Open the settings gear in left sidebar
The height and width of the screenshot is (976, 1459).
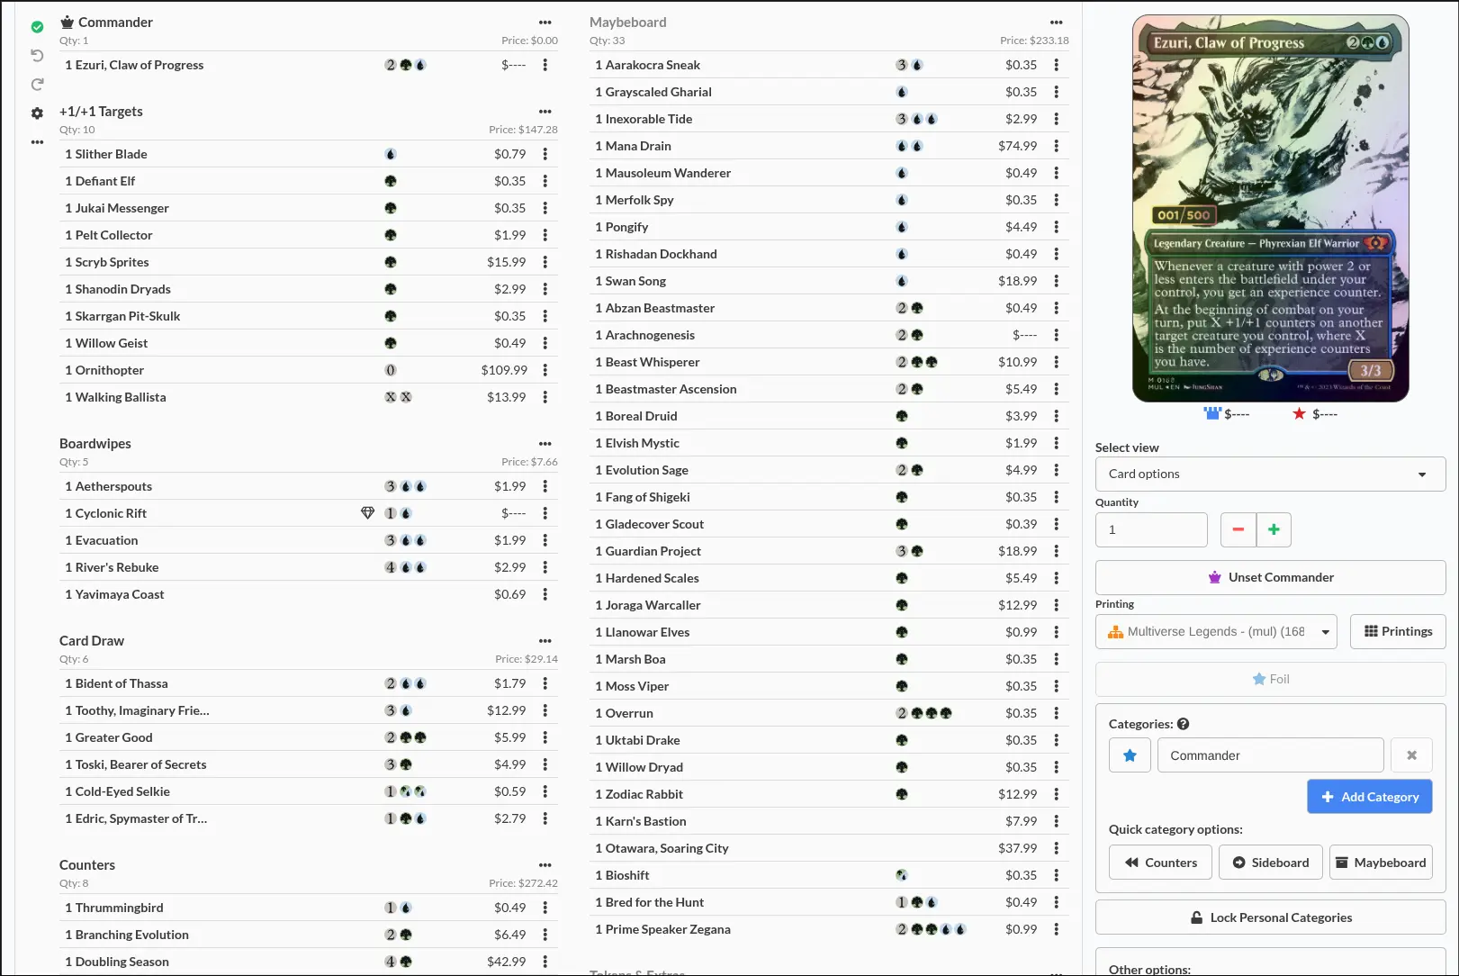pyautogui.click(x=37, y=113)
